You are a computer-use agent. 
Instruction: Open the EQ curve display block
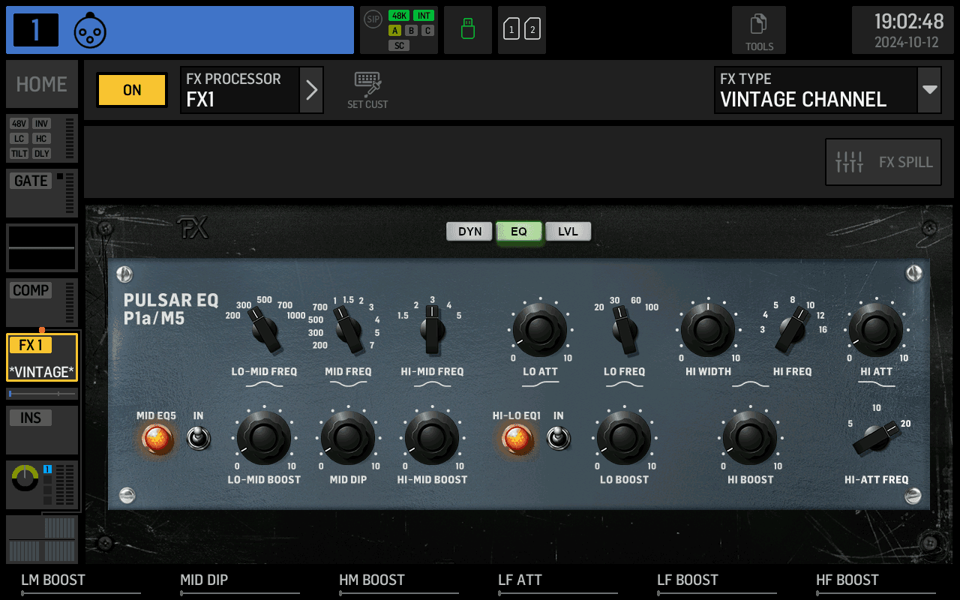click(x=42, y=247)
